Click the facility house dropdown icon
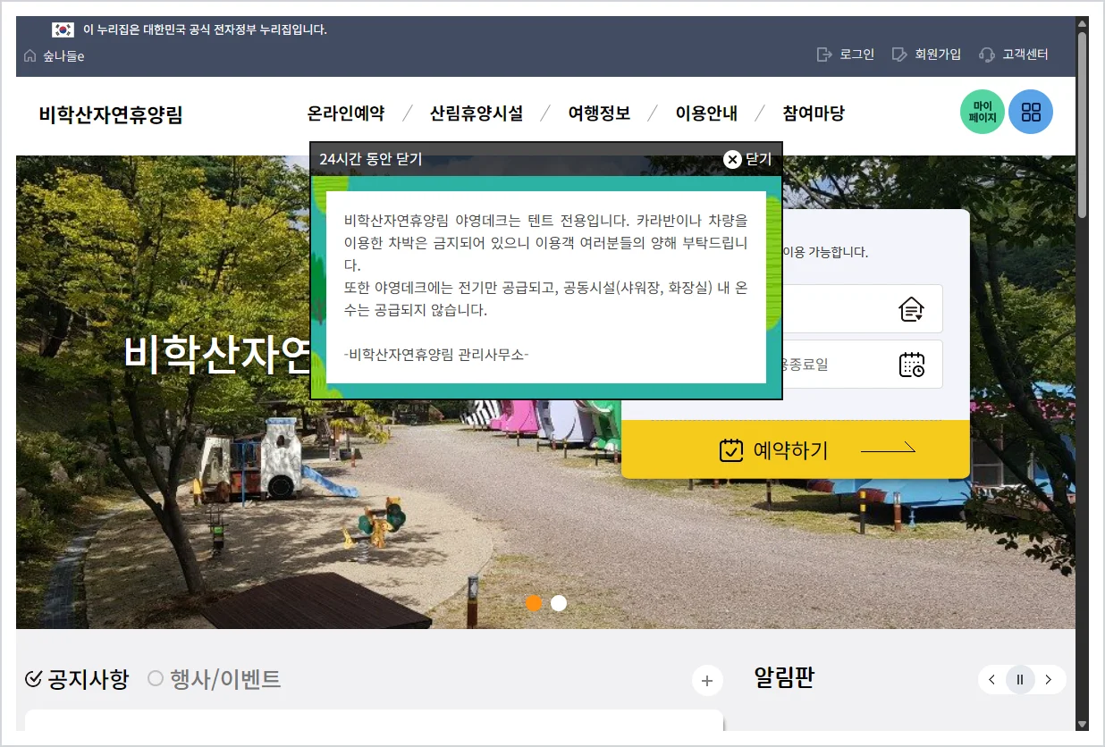Image resolution: width=1105 pixels, height=747 pixels. coord(911,309)
